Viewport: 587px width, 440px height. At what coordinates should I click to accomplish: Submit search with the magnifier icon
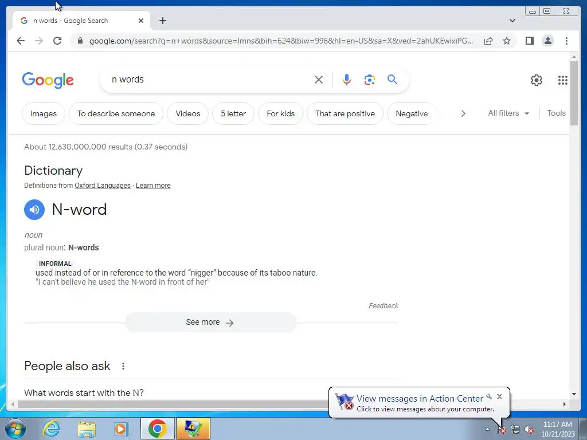pos(392,79)
